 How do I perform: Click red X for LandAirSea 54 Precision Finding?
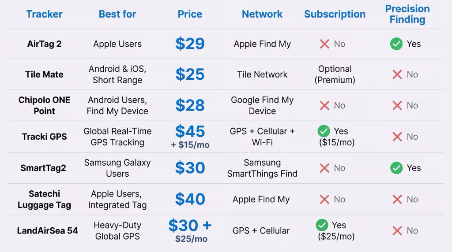point(397,231)
